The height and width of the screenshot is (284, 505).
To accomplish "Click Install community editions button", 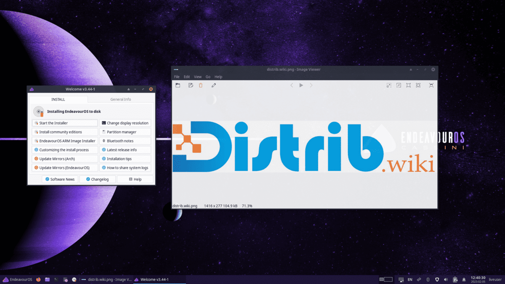I will click(x=65, y=132).
